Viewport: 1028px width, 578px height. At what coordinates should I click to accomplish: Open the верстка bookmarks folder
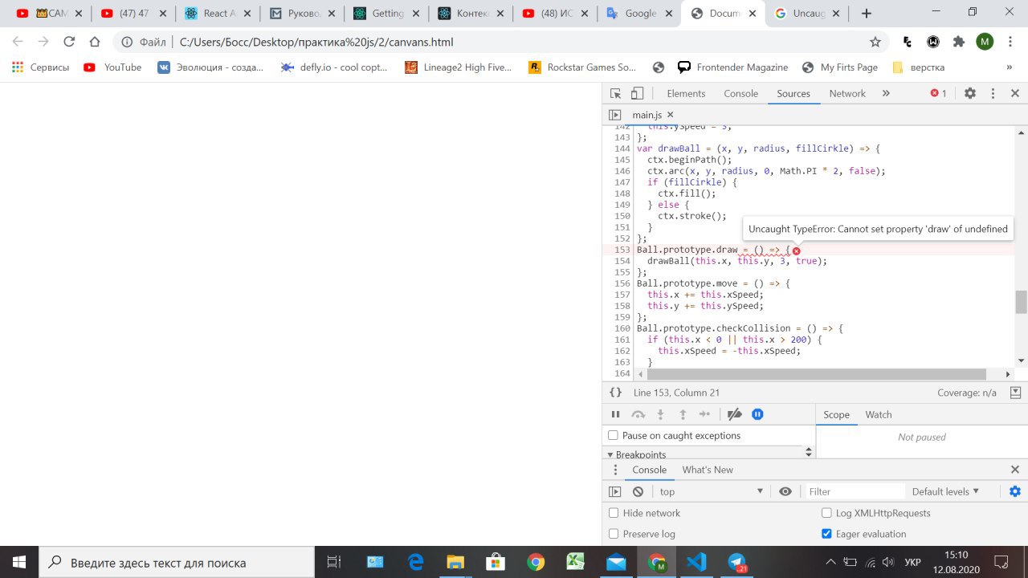918,67
